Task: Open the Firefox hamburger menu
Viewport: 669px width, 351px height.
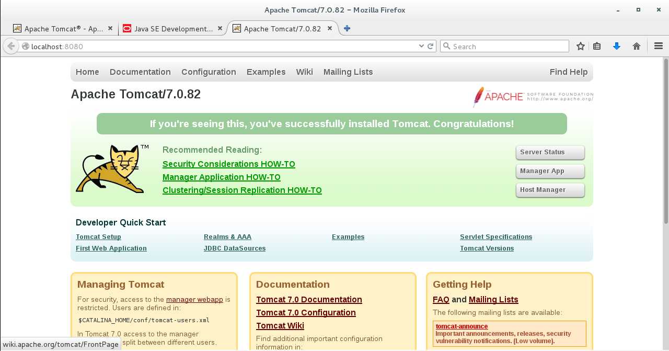Action: tap(658, 46)
